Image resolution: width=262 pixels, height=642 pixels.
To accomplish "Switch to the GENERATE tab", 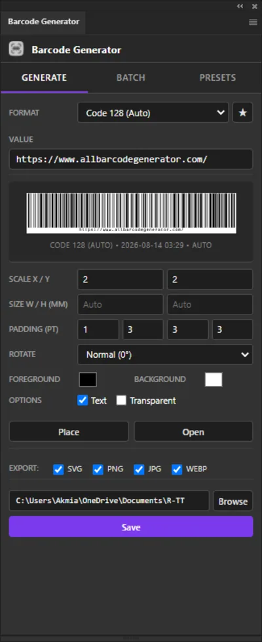I will [x=44, y=77].
